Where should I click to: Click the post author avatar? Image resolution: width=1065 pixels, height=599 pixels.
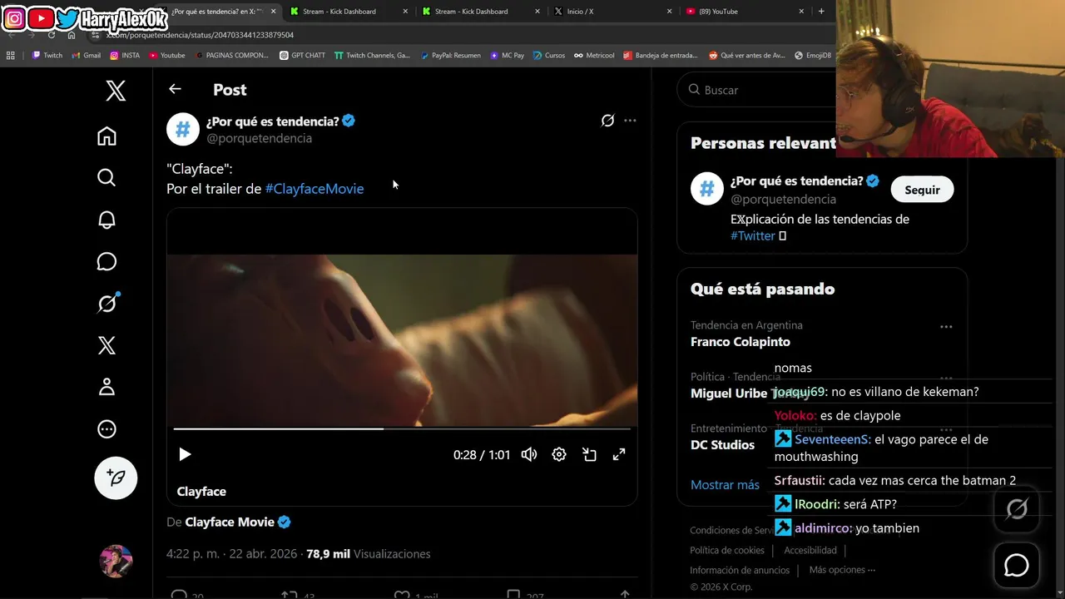click(x=183, y=129)
